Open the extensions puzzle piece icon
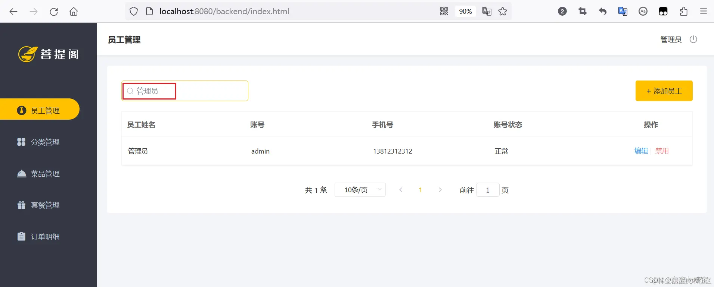 click(x=683, y=12)
